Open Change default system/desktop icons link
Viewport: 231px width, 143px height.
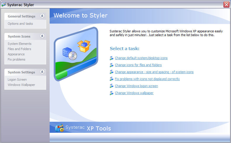[141, 58]
